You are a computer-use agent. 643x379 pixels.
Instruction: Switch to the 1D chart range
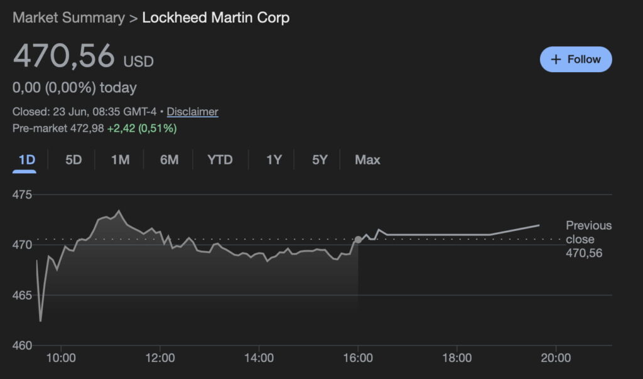point(26,160)
